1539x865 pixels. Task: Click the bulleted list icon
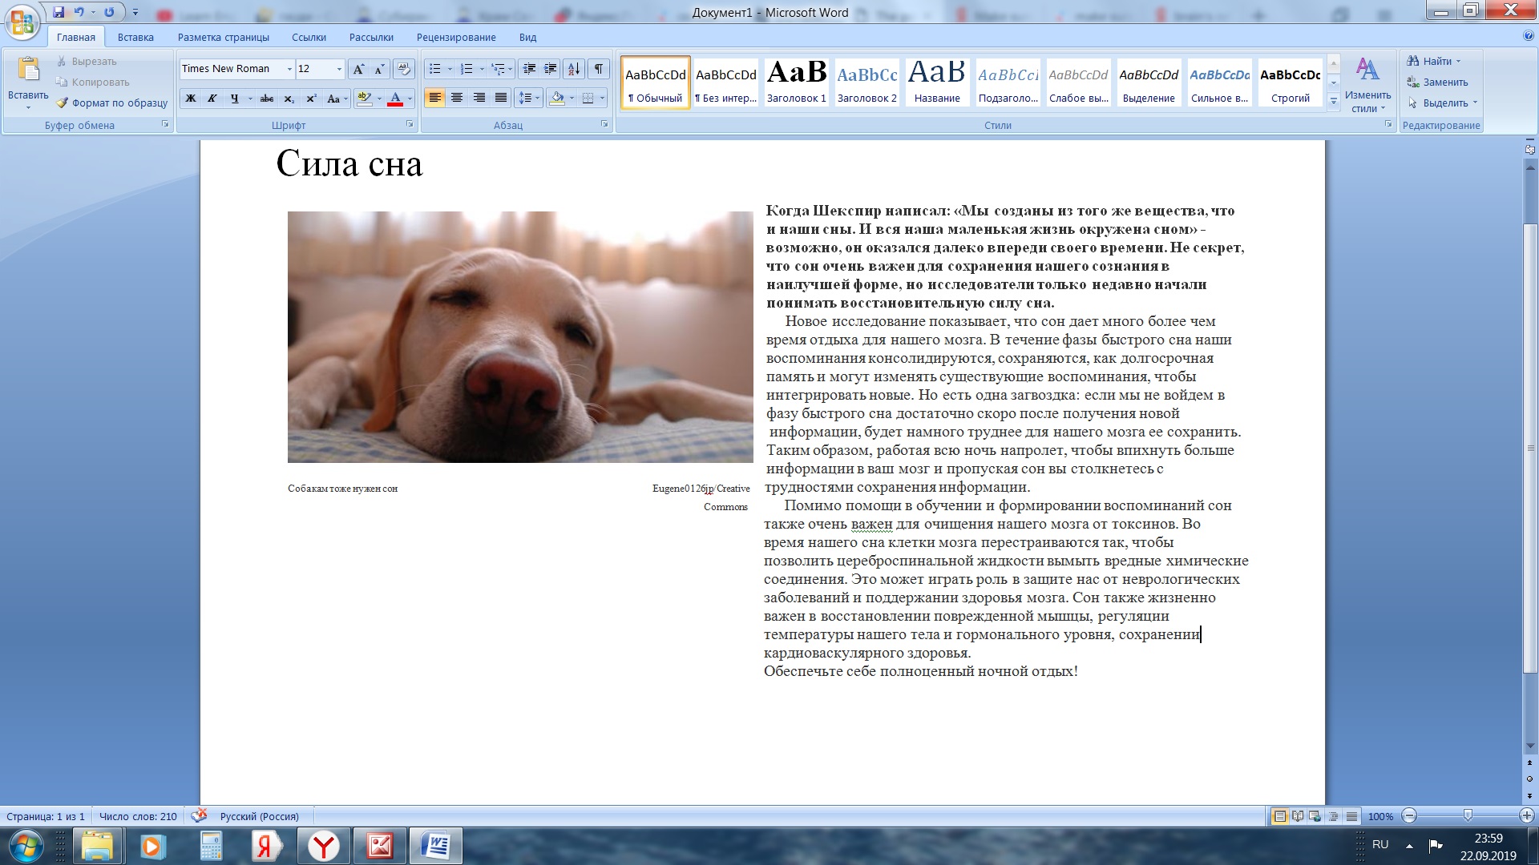[x=434, y=69]
